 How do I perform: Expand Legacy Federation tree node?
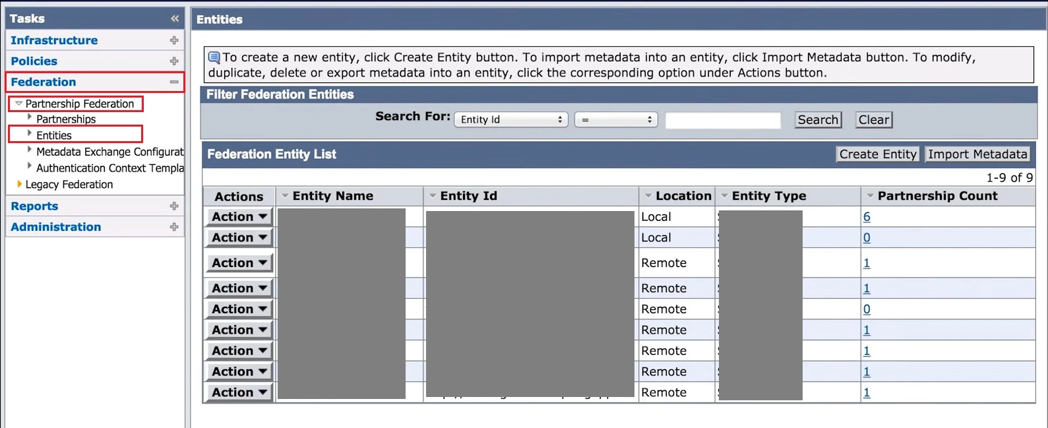19,184
